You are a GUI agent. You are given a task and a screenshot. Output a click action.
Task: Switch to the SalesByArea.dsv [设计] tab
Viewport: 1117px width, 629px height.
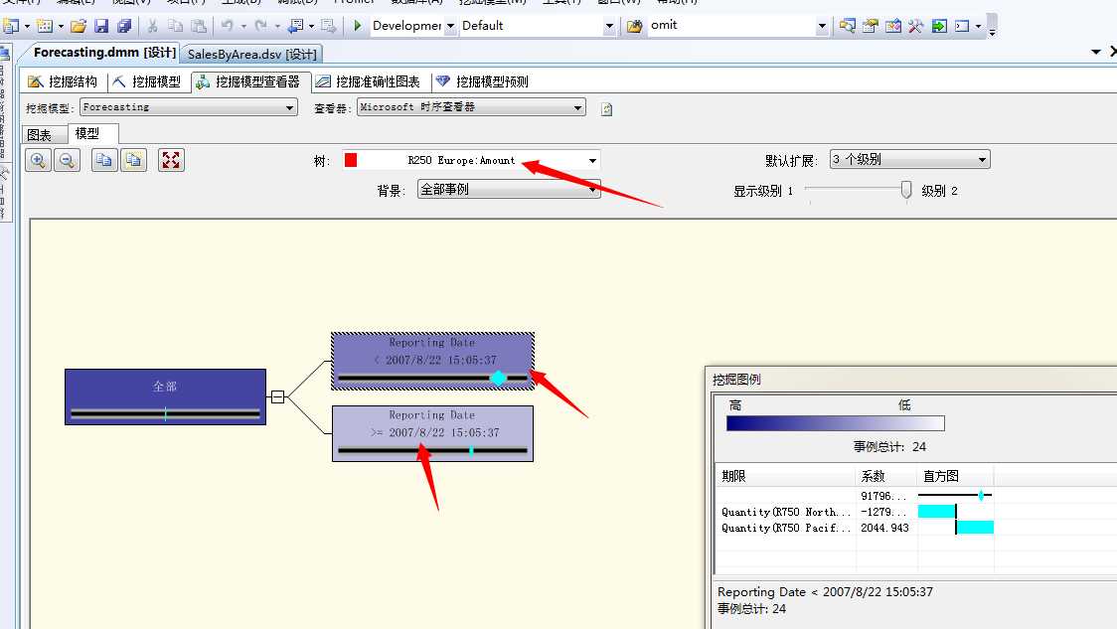[x=252, y=54]
